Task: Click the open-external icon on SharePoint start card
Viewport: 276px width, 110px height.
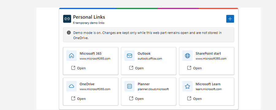Action: (x=189, y=68)
